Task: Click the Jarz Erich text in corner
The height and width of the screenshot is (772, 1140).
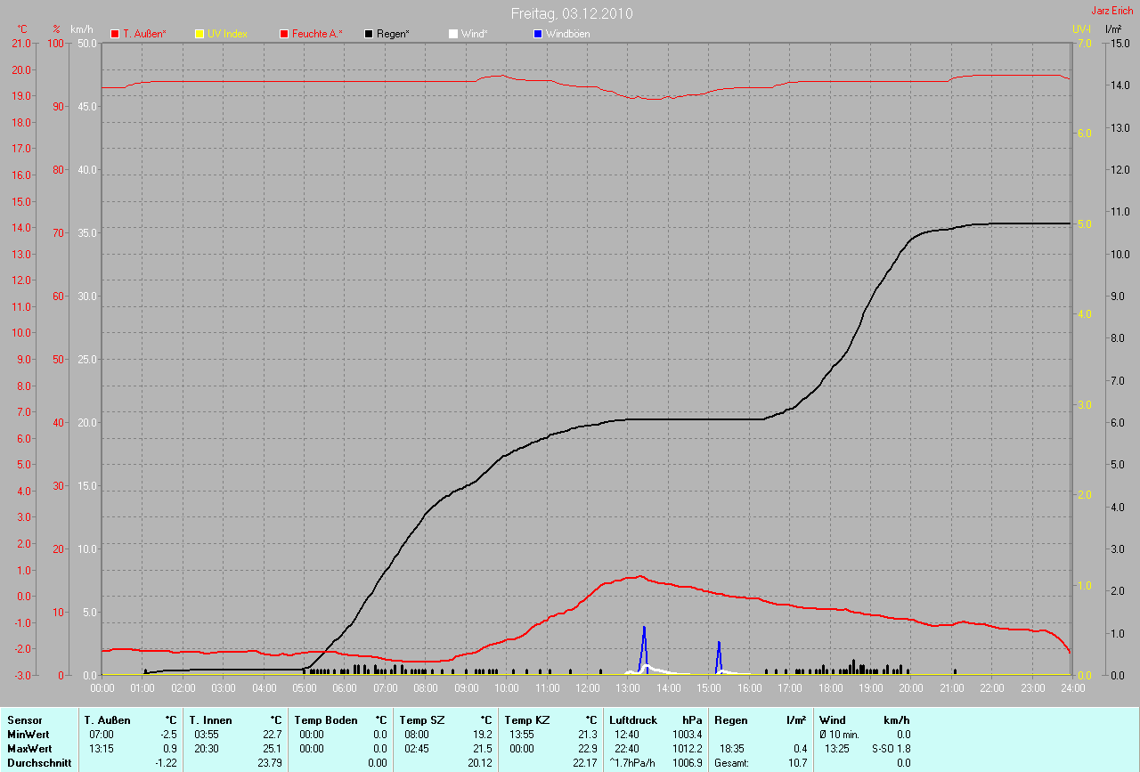Action: tap(1112, 11)
